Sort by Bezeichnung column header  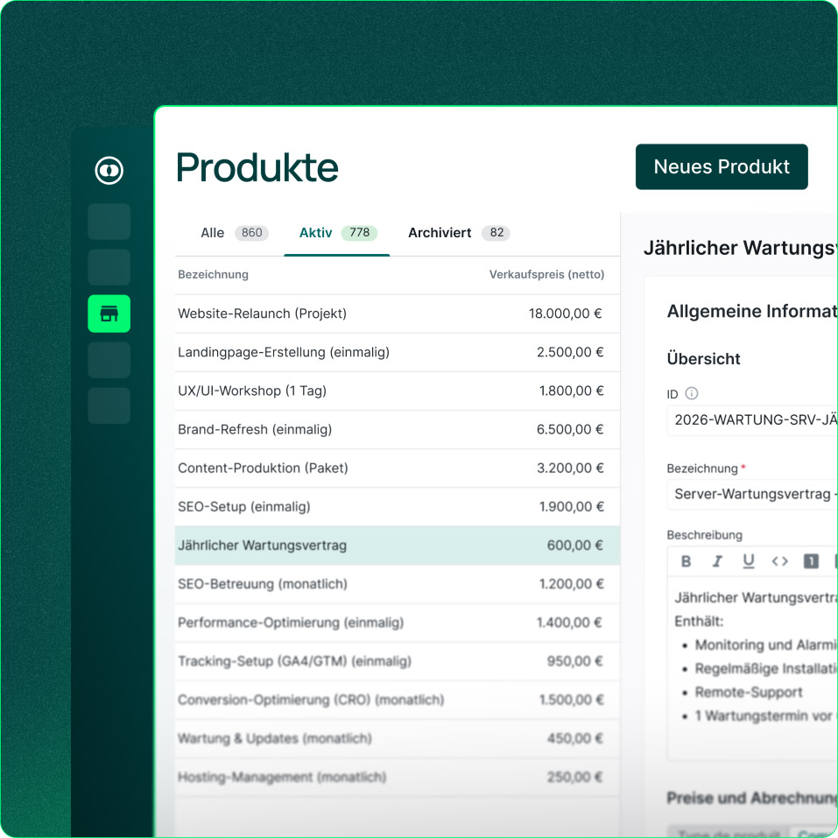(x=213, y=275)
